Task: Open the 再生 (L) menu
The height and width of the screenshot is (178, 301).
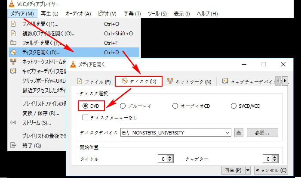Action: tap(49, 14)
